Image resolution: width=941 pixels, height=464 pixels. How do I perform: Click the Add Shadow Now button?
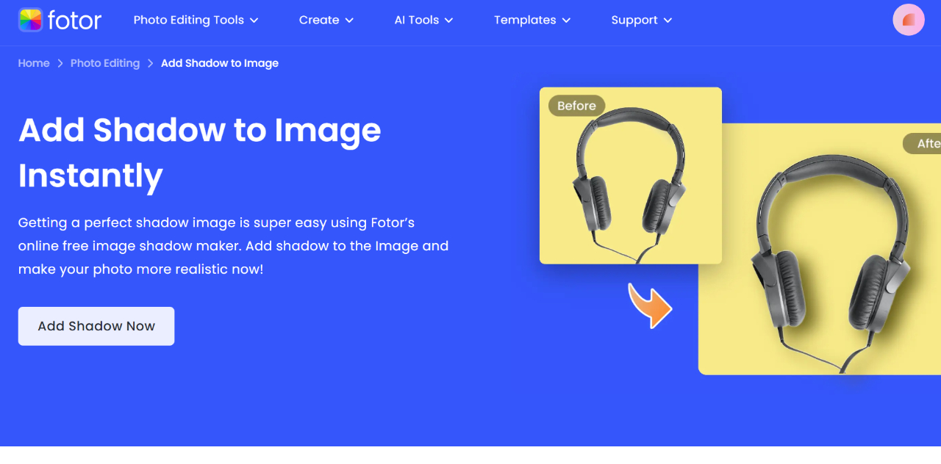tap(96, 326)
